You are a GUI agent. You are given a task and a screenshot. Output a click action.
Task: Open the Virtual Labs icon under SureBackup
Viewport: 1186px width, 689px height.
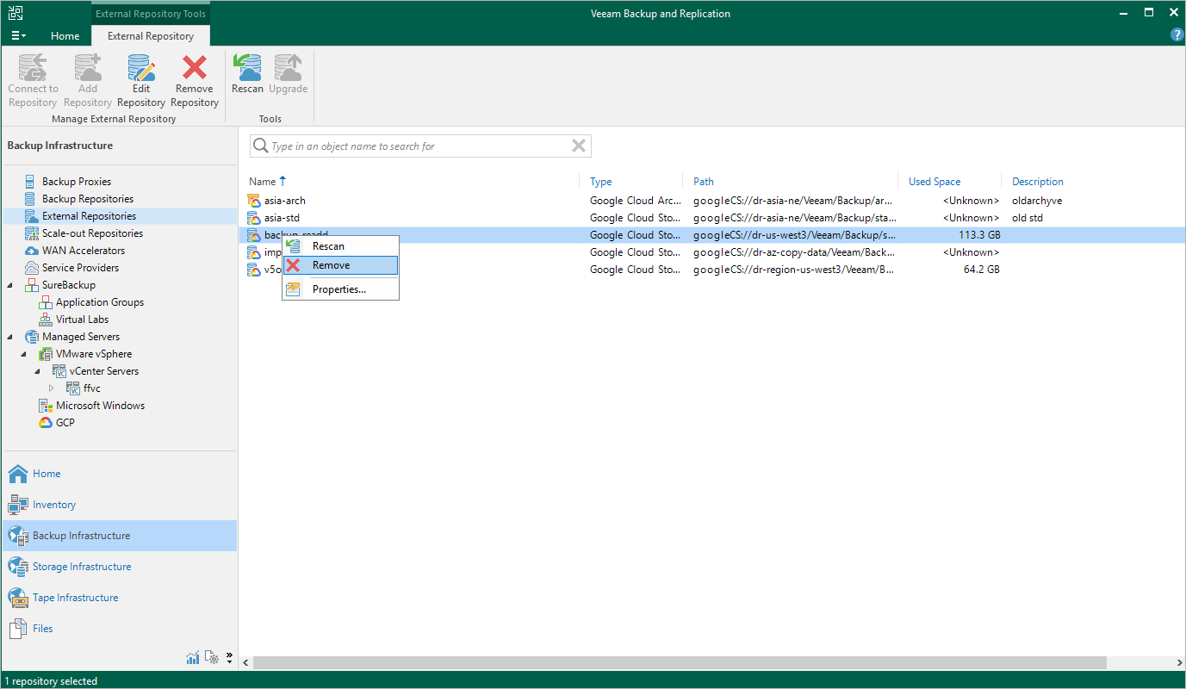point(45,320)
